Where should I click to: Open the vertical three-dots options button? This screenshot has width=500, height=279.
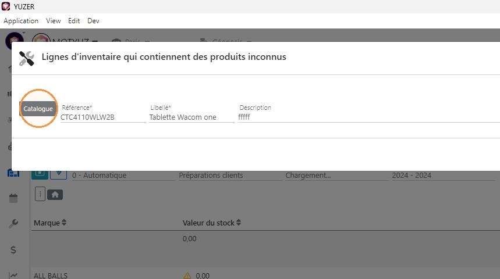coord(40,194)
